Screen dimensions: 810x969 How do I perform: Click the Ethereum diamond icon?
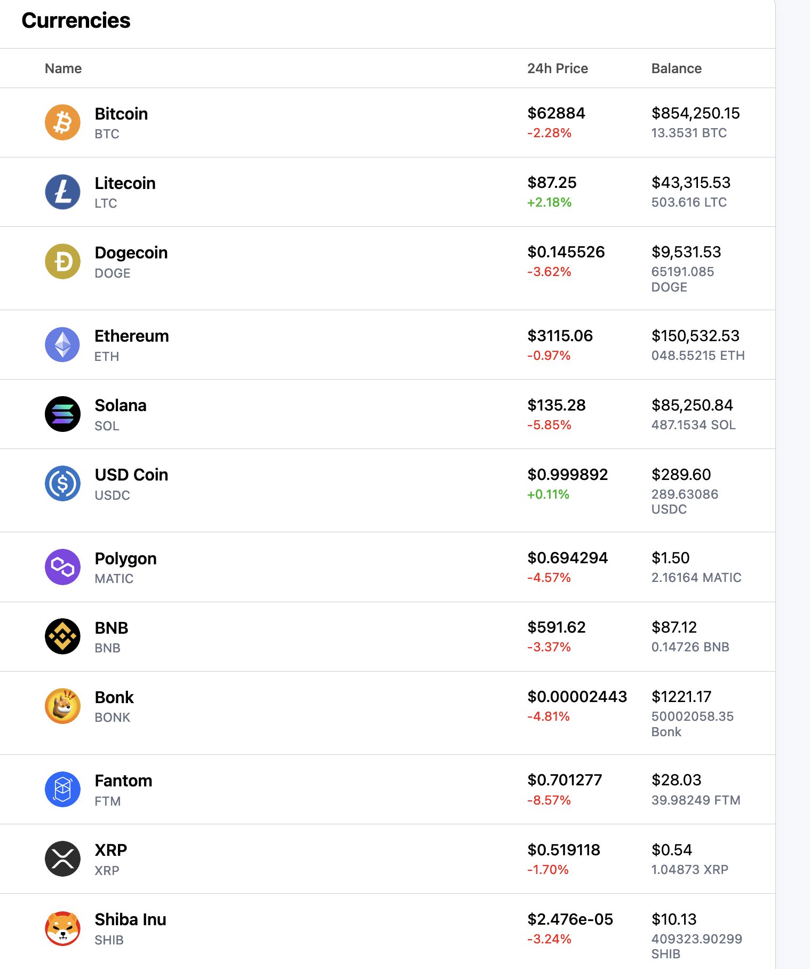click(x=62, y=344)
